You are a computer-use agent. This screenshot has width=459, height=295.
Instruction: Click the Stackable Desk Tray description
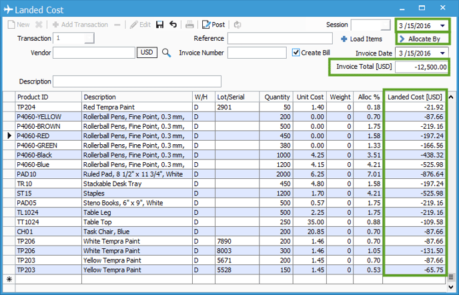tap(137, 184)
